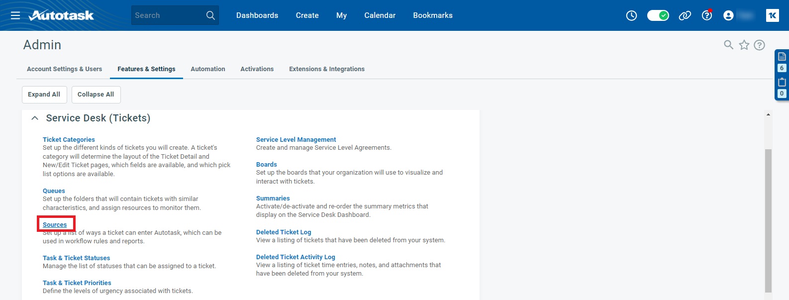Click the clock time-tracking icon
The width and height of the screenshot is (789, 300).
tap(631, 15)
